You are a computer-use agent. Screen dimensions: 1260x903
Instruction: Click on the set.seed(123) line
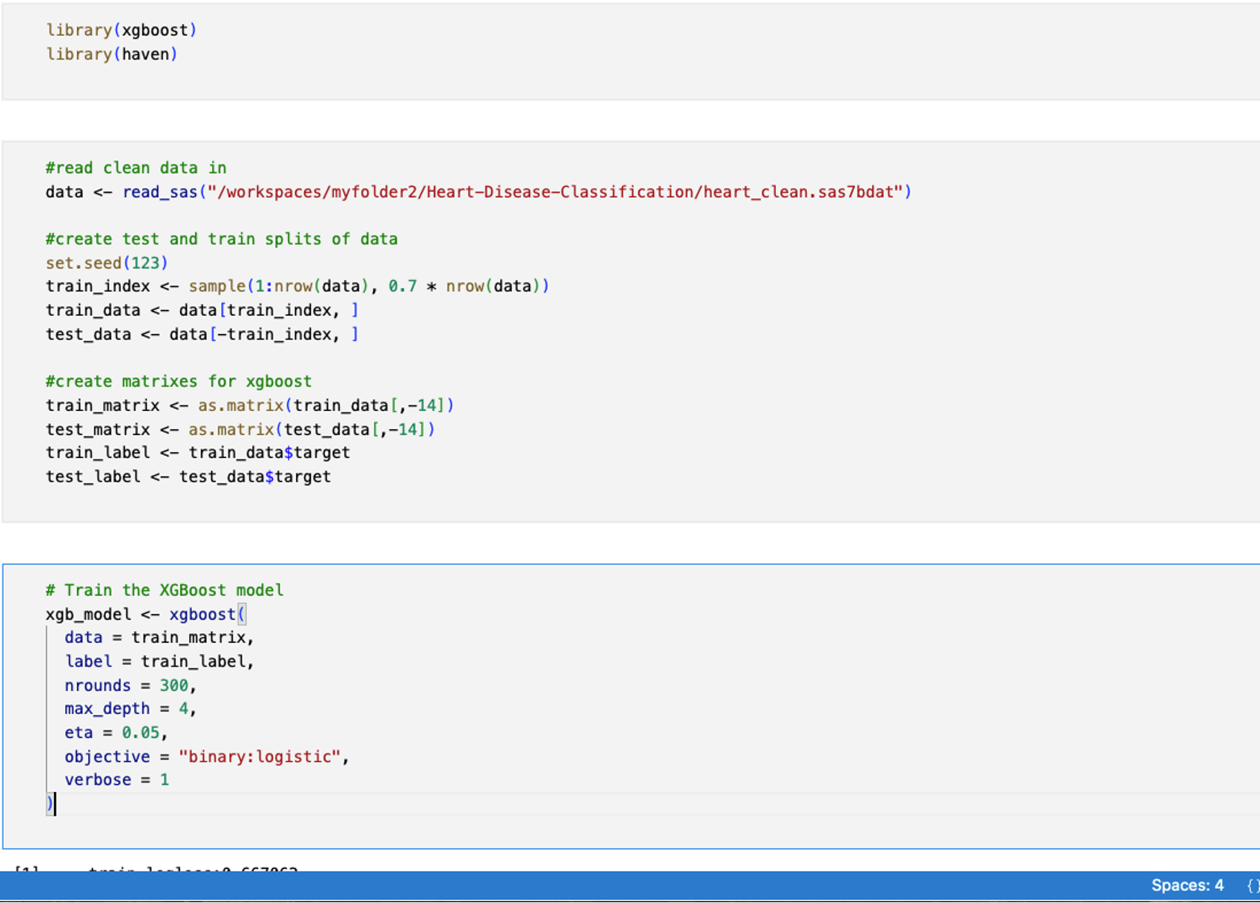tap(106, 263)
